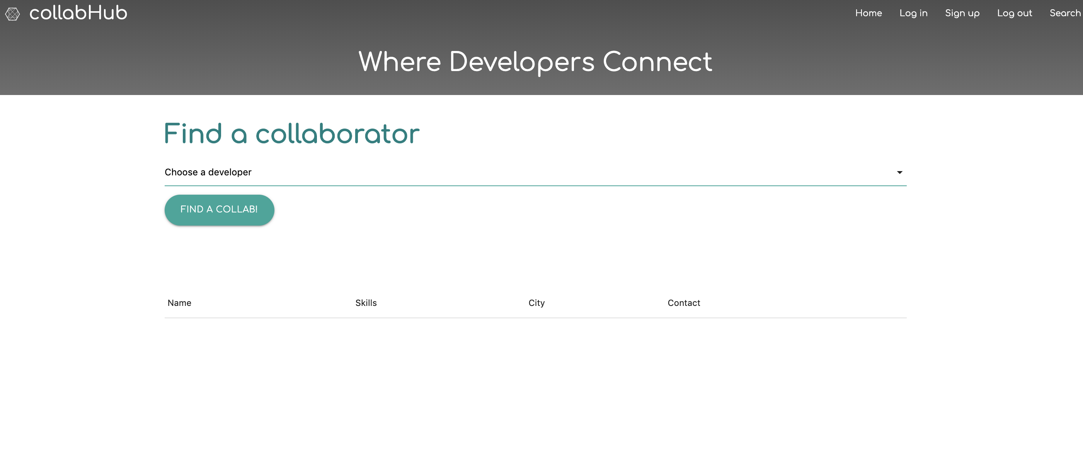Viewport: 1083px width, 472px height.
Task: Click the Contact column header
Action: pos(684,302)
